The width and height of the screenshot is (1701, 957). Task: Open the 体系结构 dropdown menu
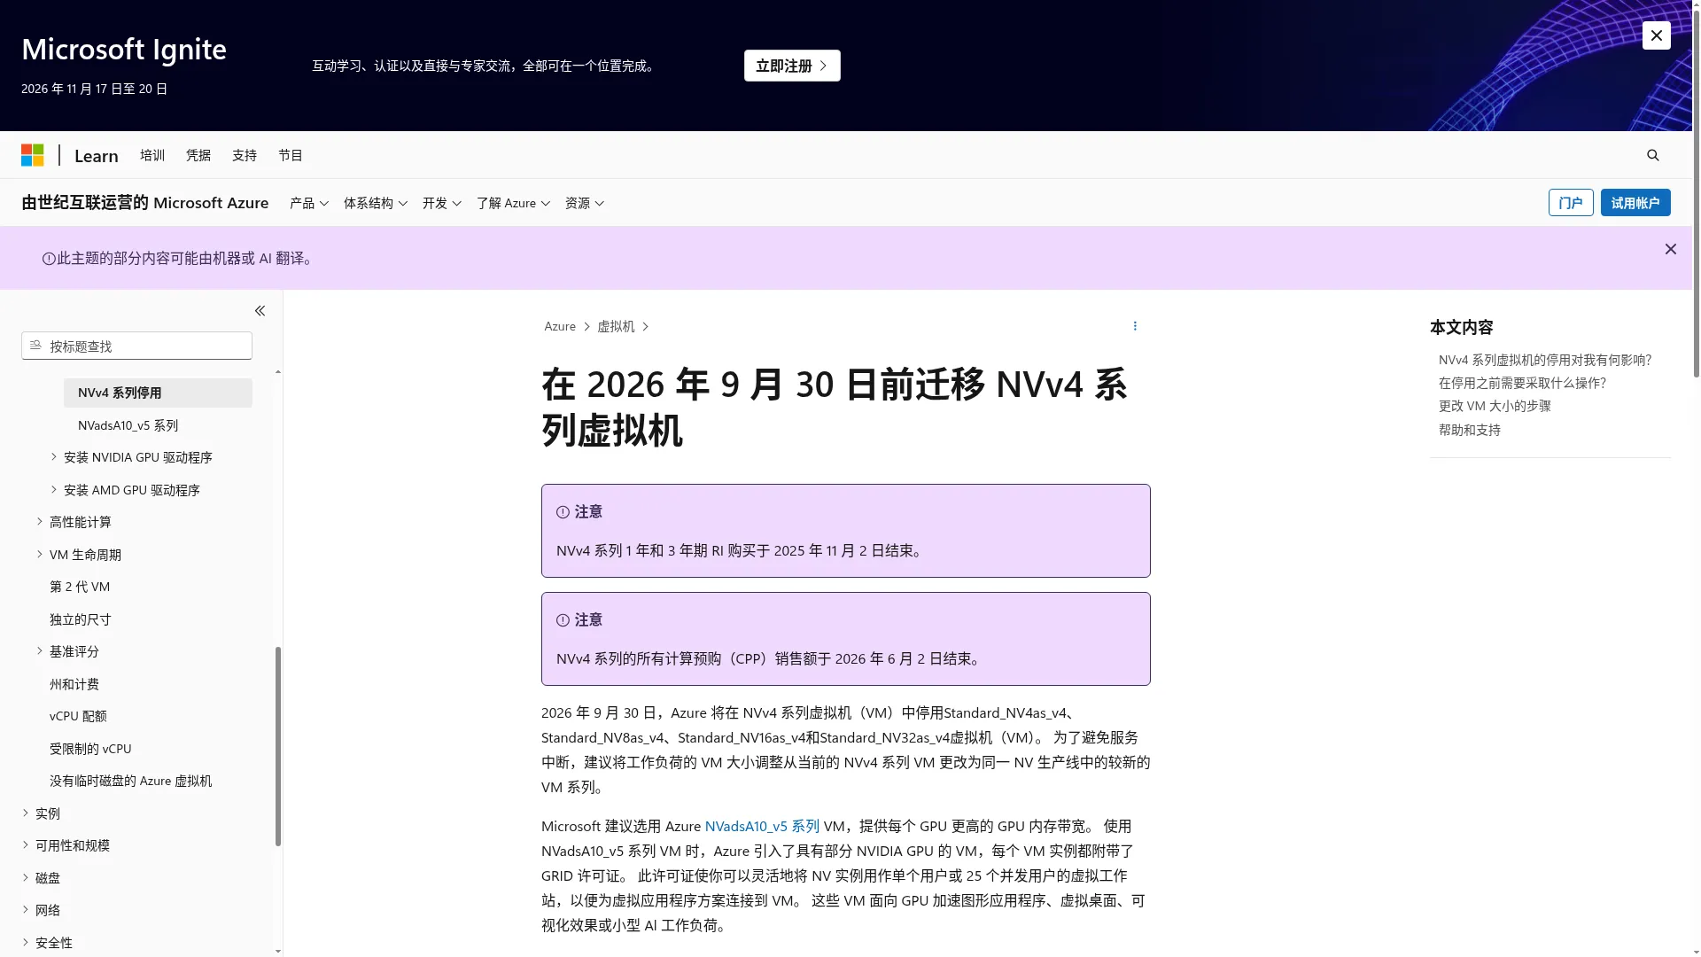point(376,203)
